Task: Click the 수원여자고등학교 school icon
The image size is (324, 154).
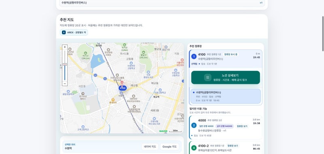Action: click(131, 63)
